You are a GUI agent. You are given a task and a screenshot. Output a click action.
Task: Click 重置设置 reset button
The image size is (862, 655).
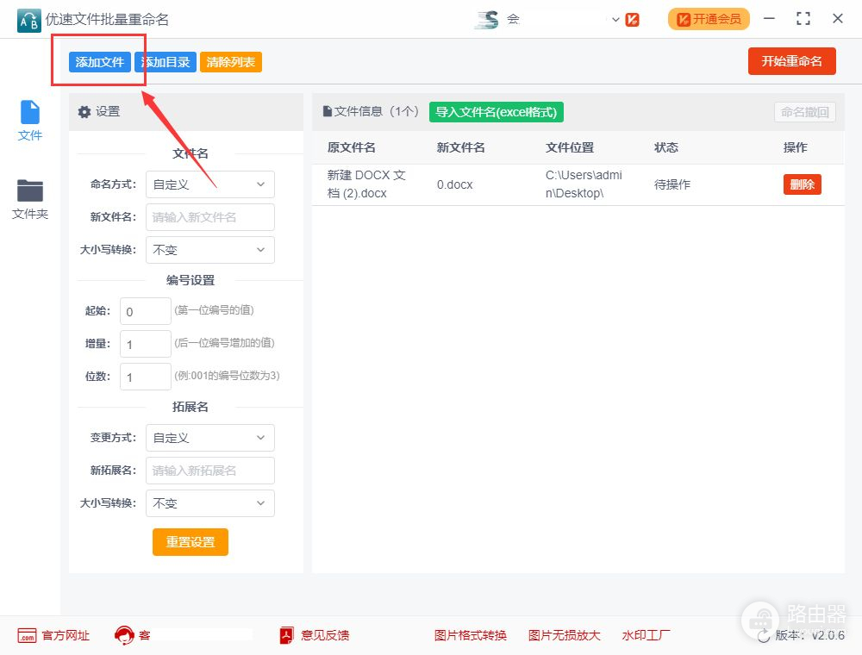pos(191,542)
